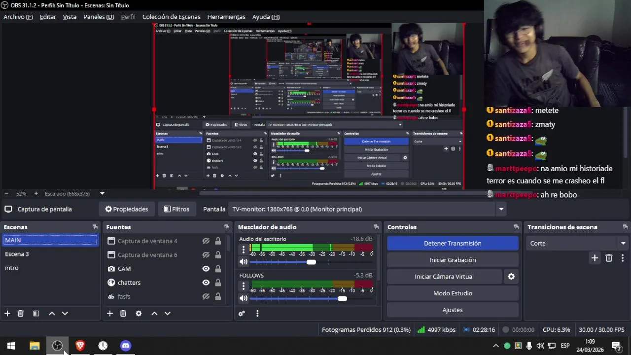Toggle lock on CAM source
The image size is (631, 355).
point(218,269)
